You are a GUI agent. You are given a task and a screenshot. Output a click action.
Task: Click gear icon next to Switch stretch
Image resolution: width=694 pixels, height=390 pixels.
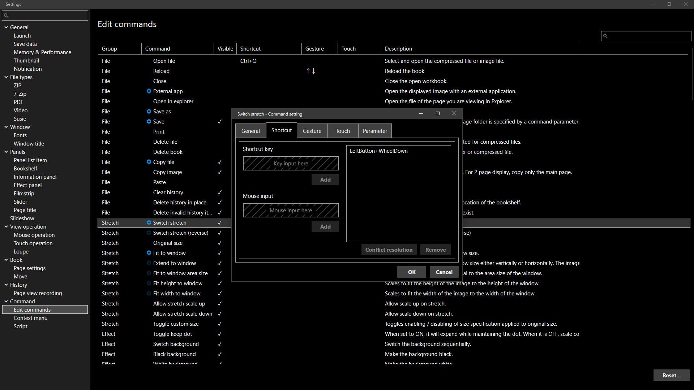click(149, 223)
